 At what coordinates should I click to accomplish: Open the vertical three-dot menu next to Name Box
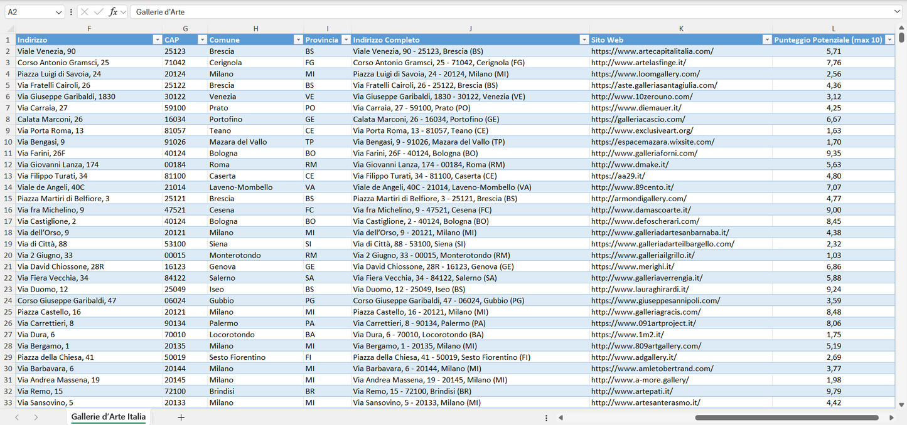(71, 11)
